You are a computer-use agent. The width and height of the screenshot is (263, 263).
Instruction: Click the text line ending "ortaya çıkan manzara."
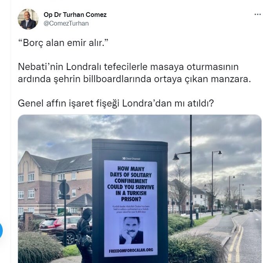(134, 79)
